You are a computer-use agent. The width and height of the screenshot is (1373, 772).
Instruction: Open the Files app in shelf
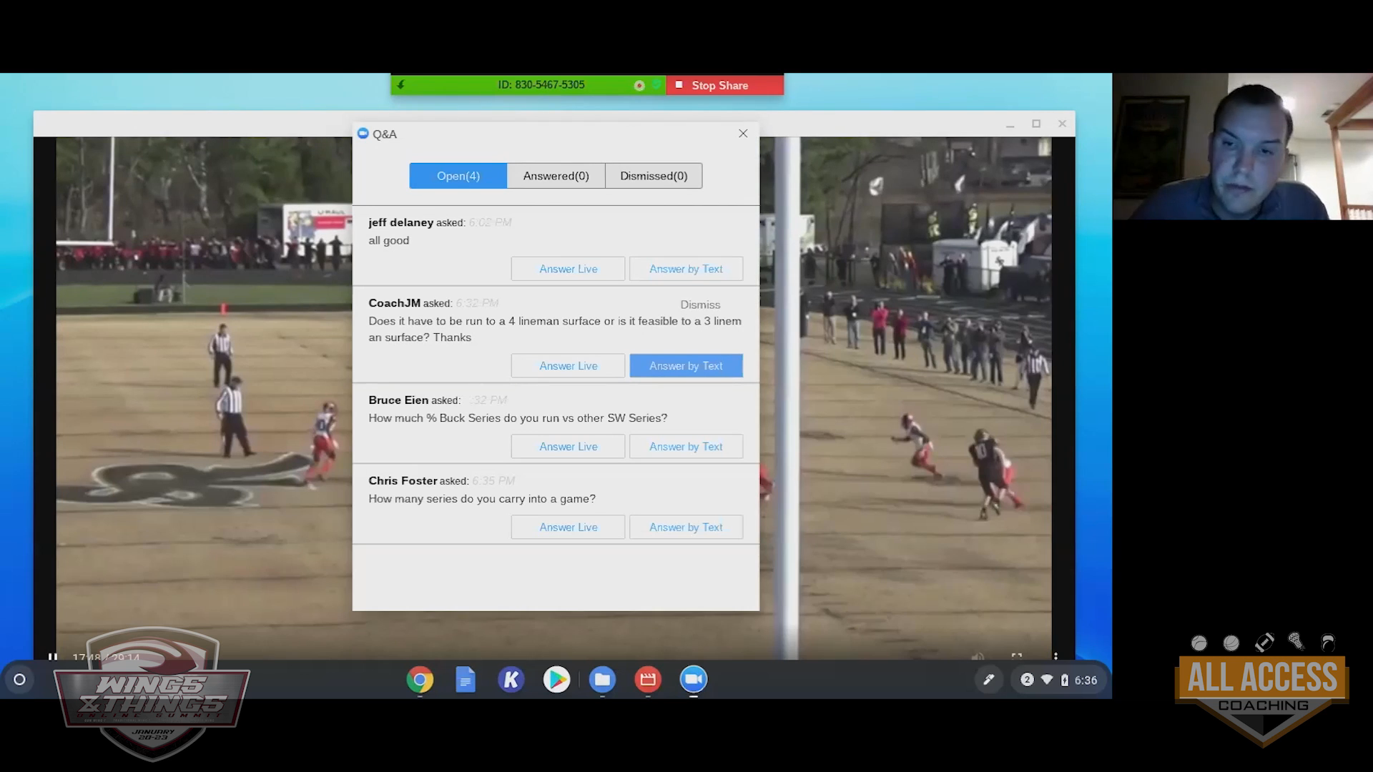tap(602, 680)
